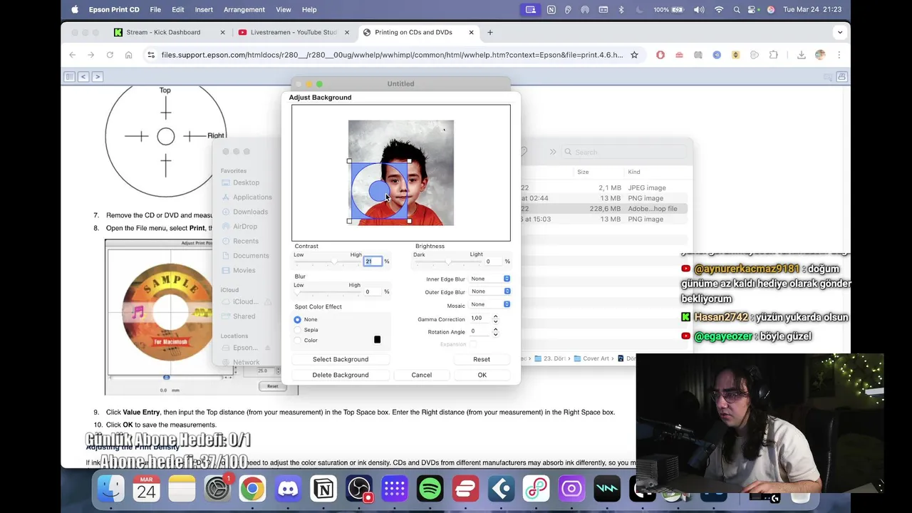Click Cancel in Adjust Background
The height and width of the screenshot is (513, 912).
(x=421, y=375)
